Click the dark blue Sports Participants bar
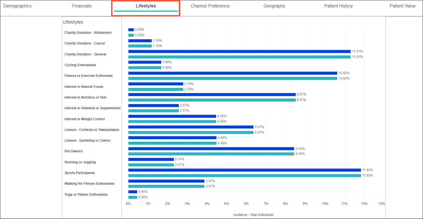Screen dimensions: 423x219 pos(244,170)
